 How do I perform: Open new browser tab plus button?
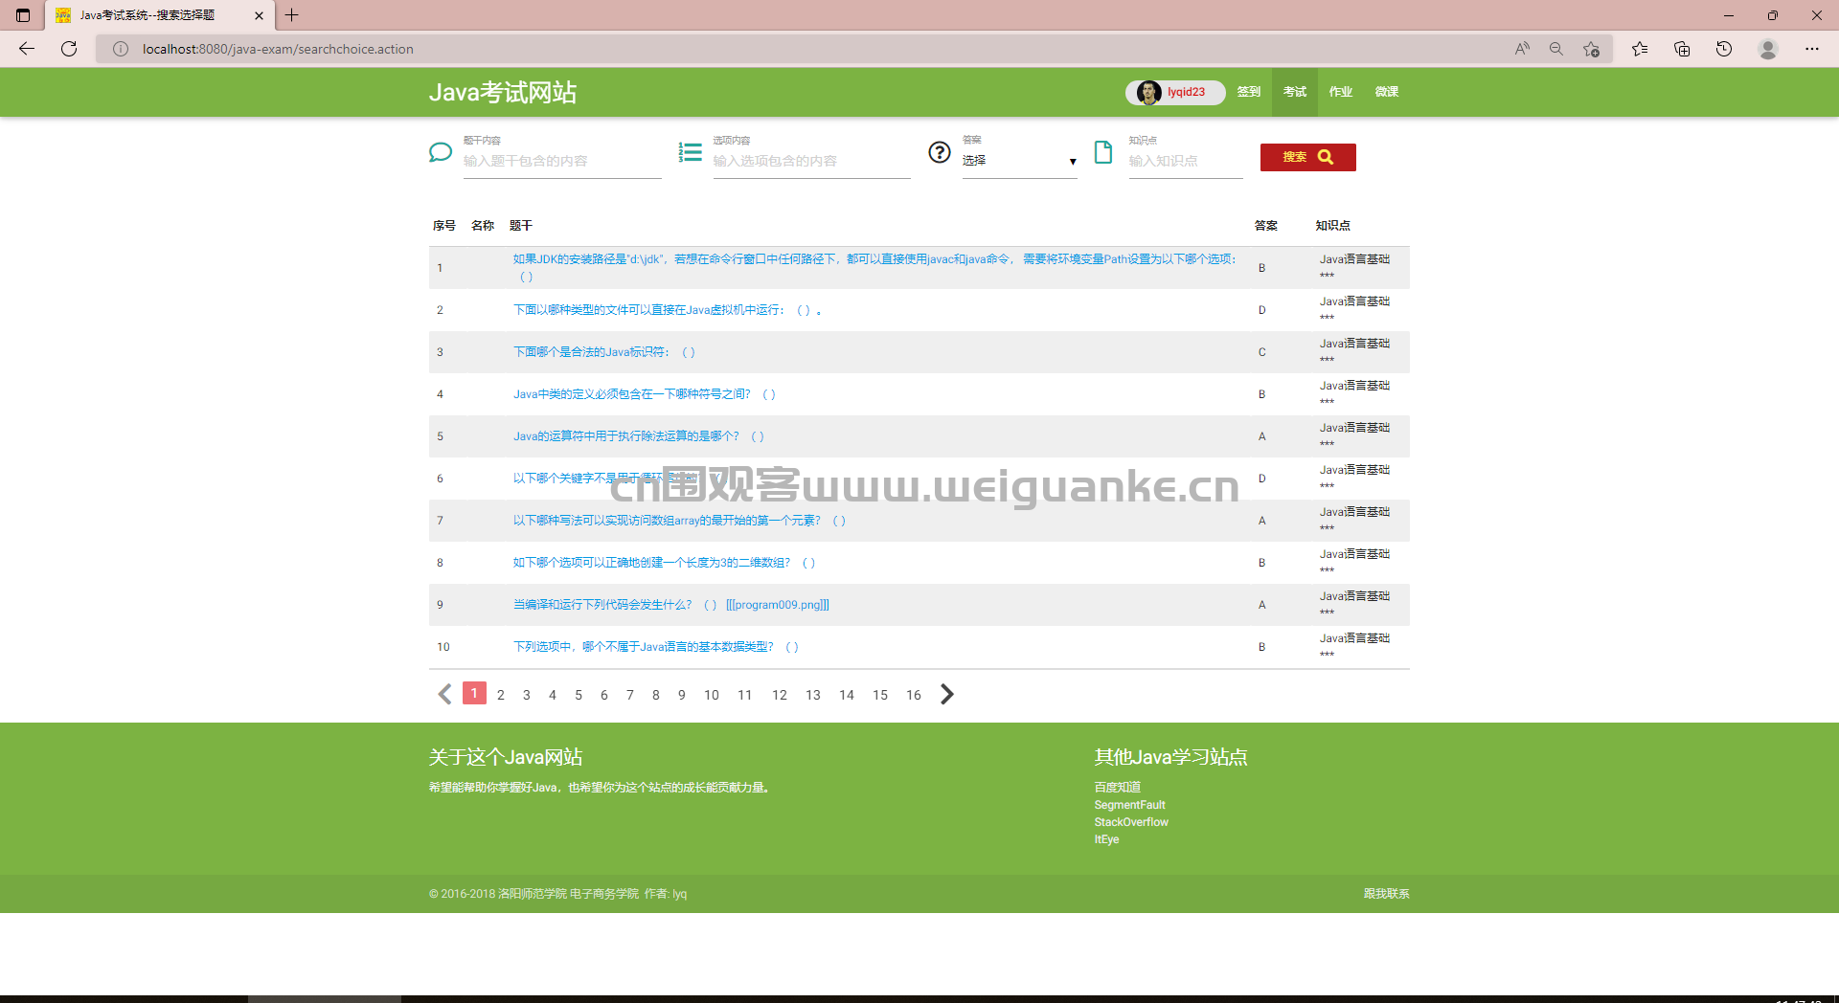(x=292, y=15)
